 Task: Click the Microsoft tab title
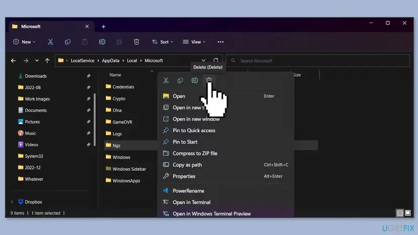31,27
